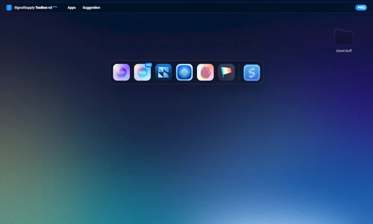Launch the gradient flag app icon
This screenshot has height=224, width=373.
pos(226,72)
